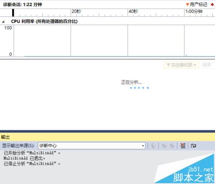Collapse the CPU 利用率 graph section
Viewport: 215px width, 184px height.
tap(3, 21)
